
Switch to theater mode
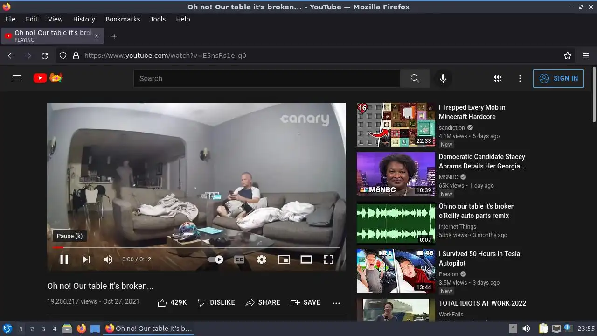click(x=306, y=259)
